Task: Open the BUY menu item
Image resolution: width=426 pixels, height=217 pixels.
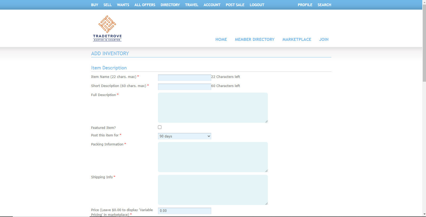Action: 94,5
